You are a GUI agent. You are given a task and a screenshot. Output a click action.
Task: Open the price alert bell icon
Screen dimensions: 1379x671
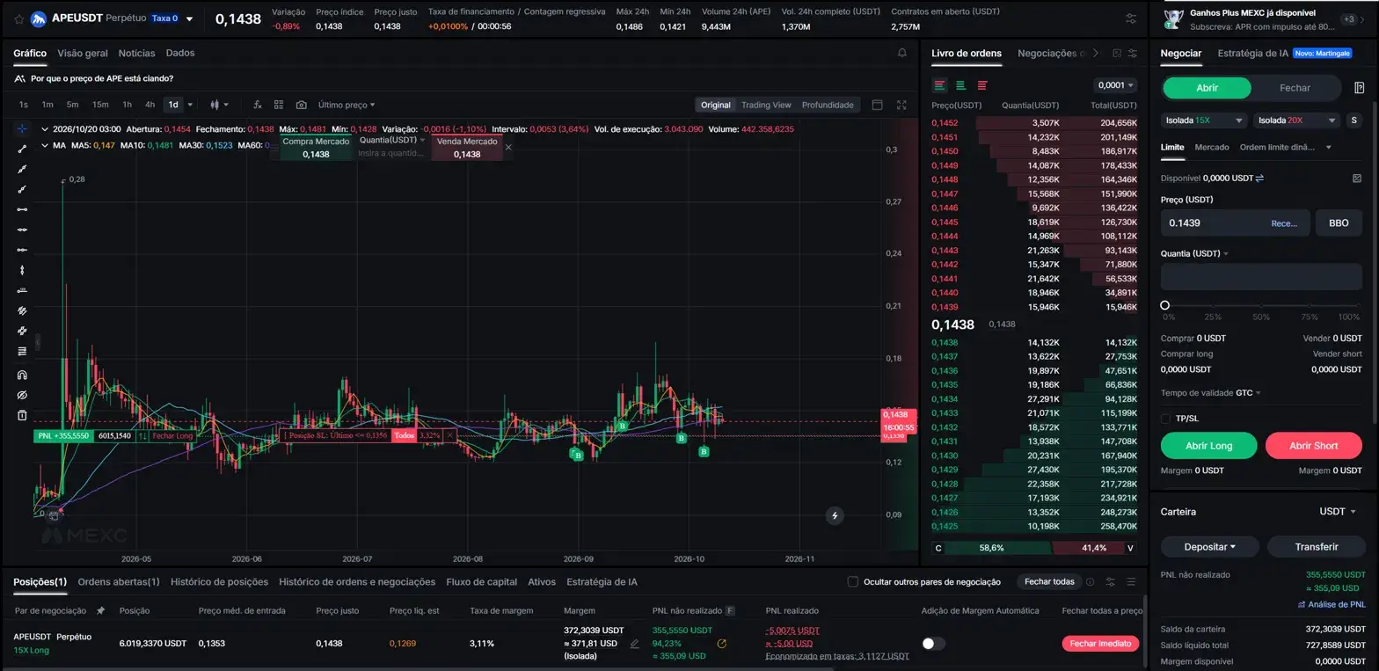point(902,53)
